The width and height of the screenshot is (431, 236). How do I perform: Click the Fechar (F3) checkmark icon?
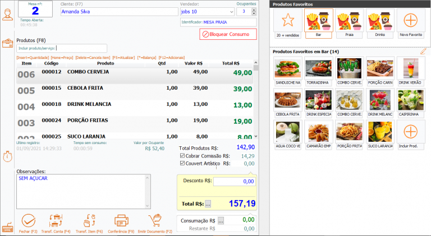pyautogui.click(x=28, y=220)
